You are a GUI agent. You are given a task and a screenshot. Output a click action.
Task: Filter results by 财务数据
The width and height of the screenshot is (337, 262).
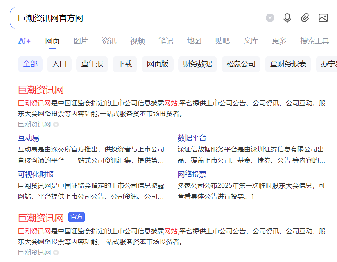pyautogui.click(x=197, y=64)
